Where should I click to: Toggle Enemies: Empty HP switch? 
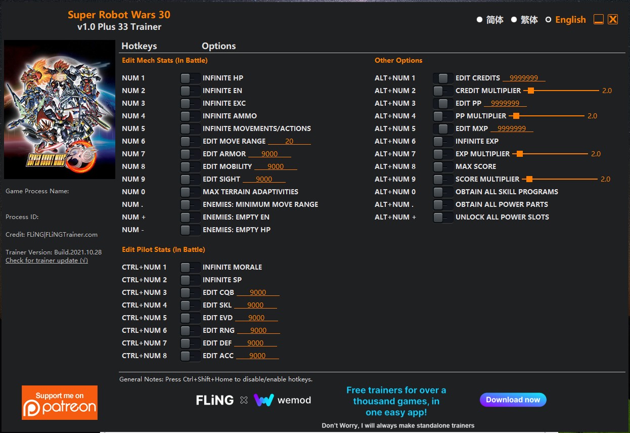tap(190, 230)
